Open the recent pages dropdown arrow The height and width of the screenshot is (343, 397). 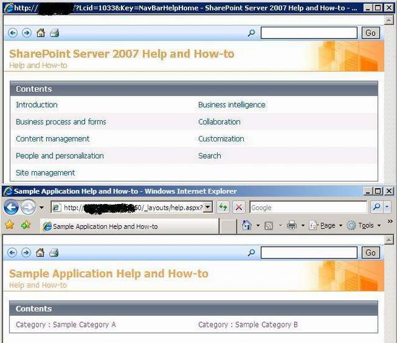(x=42, y=208)
